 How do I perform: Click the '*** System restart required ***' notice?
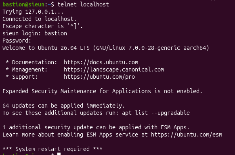pyautogui.click(x=52, y=149)
